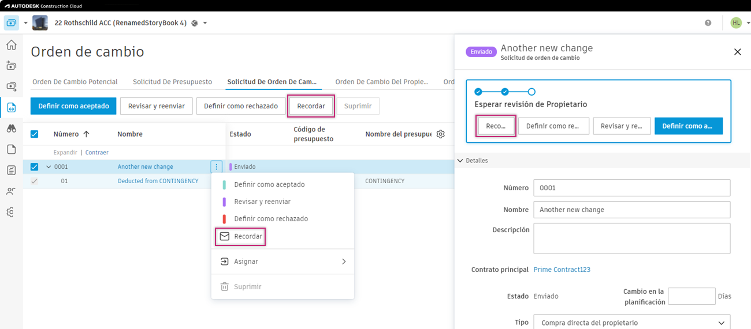Open the module switcher icon at top left
The height and width of the screenshot is (329, 751).
coord(11,23)
